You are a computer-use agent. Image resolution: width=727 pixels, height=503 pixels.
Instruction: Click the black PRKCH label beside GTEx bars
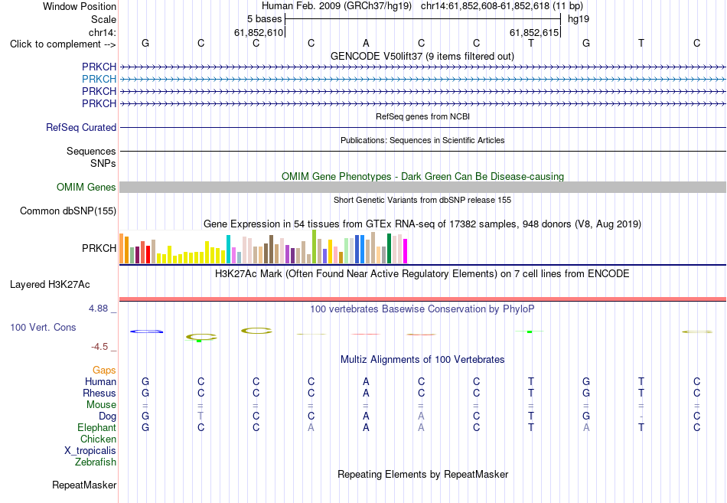coord(99,248)
